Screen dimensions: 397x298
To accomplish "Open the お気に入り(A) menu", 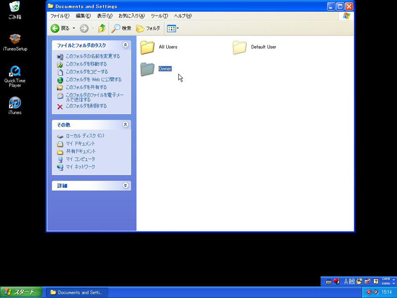I will 131,16.
